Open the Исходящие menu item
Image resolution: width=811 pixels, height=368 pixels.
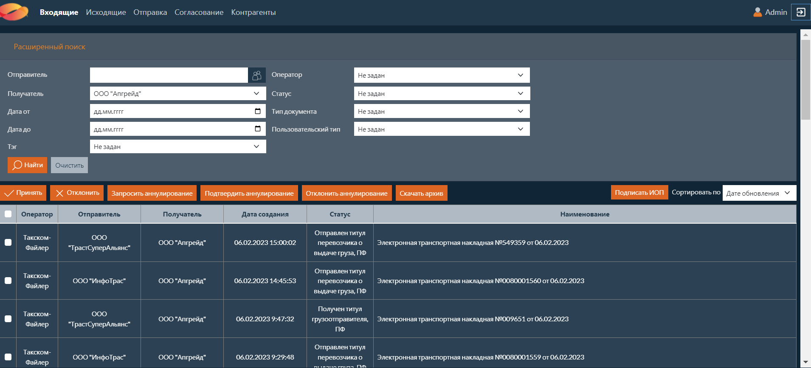pyautogui.click(x=106, y=12)
